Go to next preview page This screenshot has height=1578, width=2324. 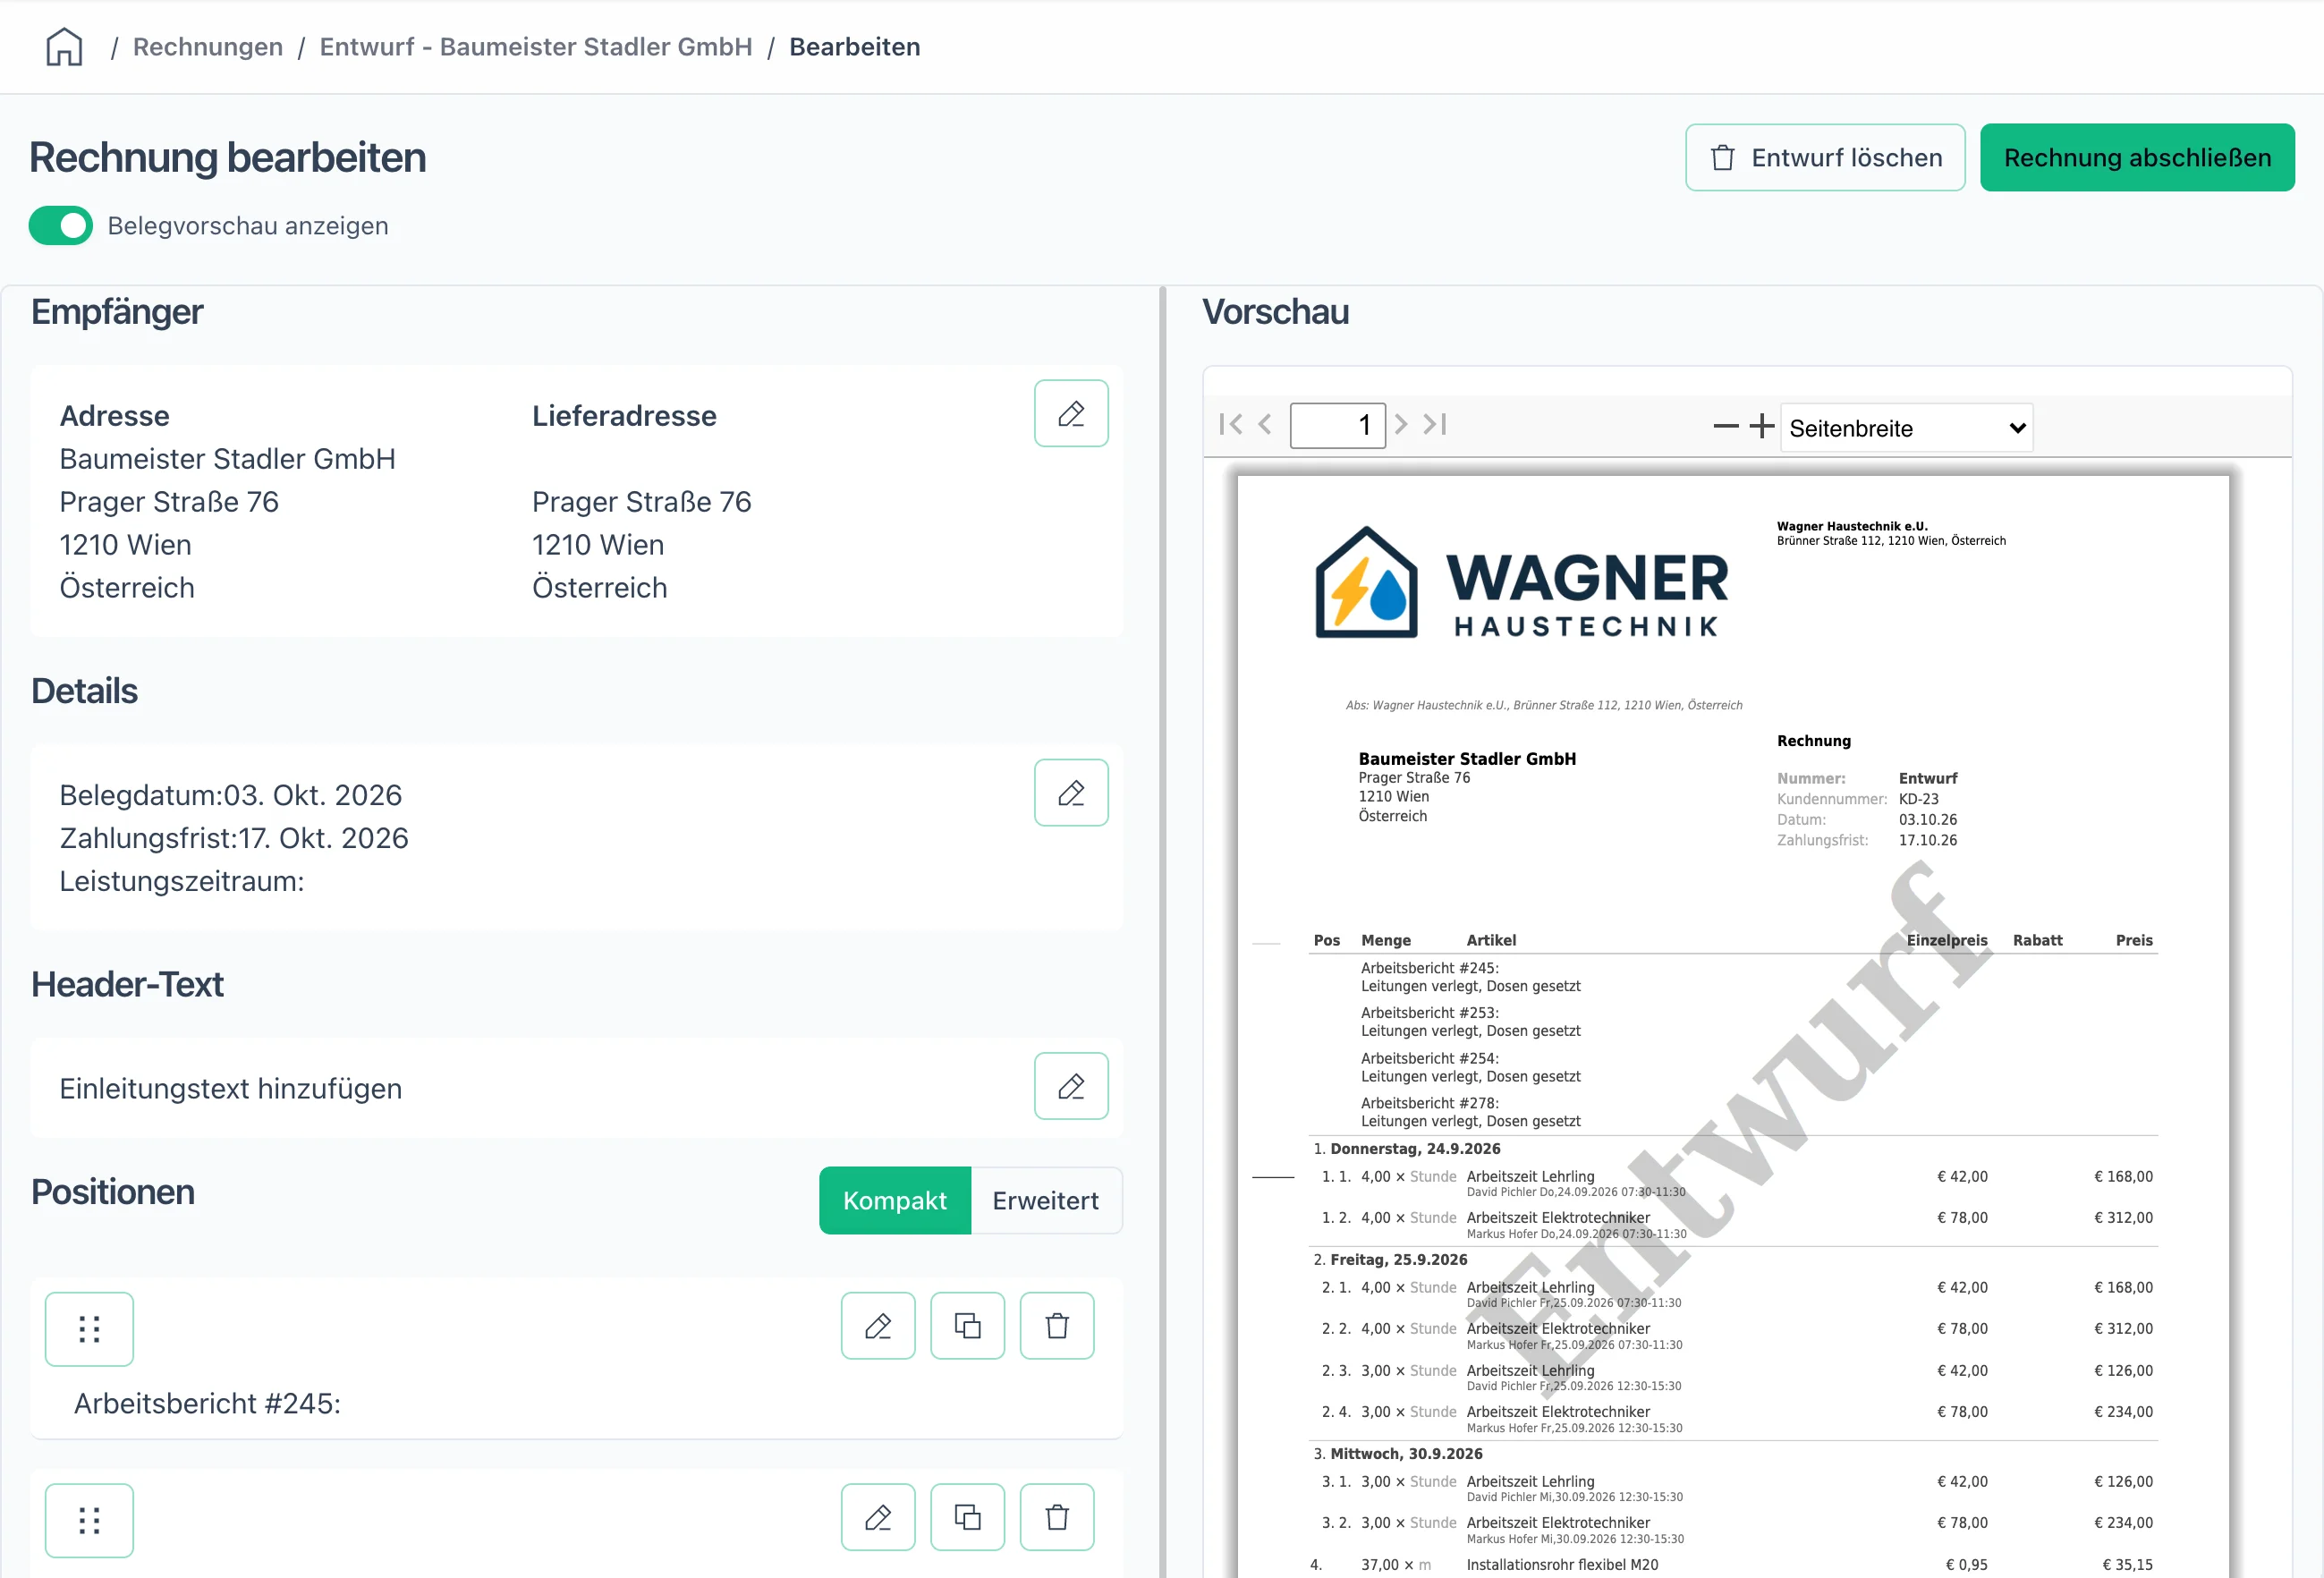coord(1401,425)
